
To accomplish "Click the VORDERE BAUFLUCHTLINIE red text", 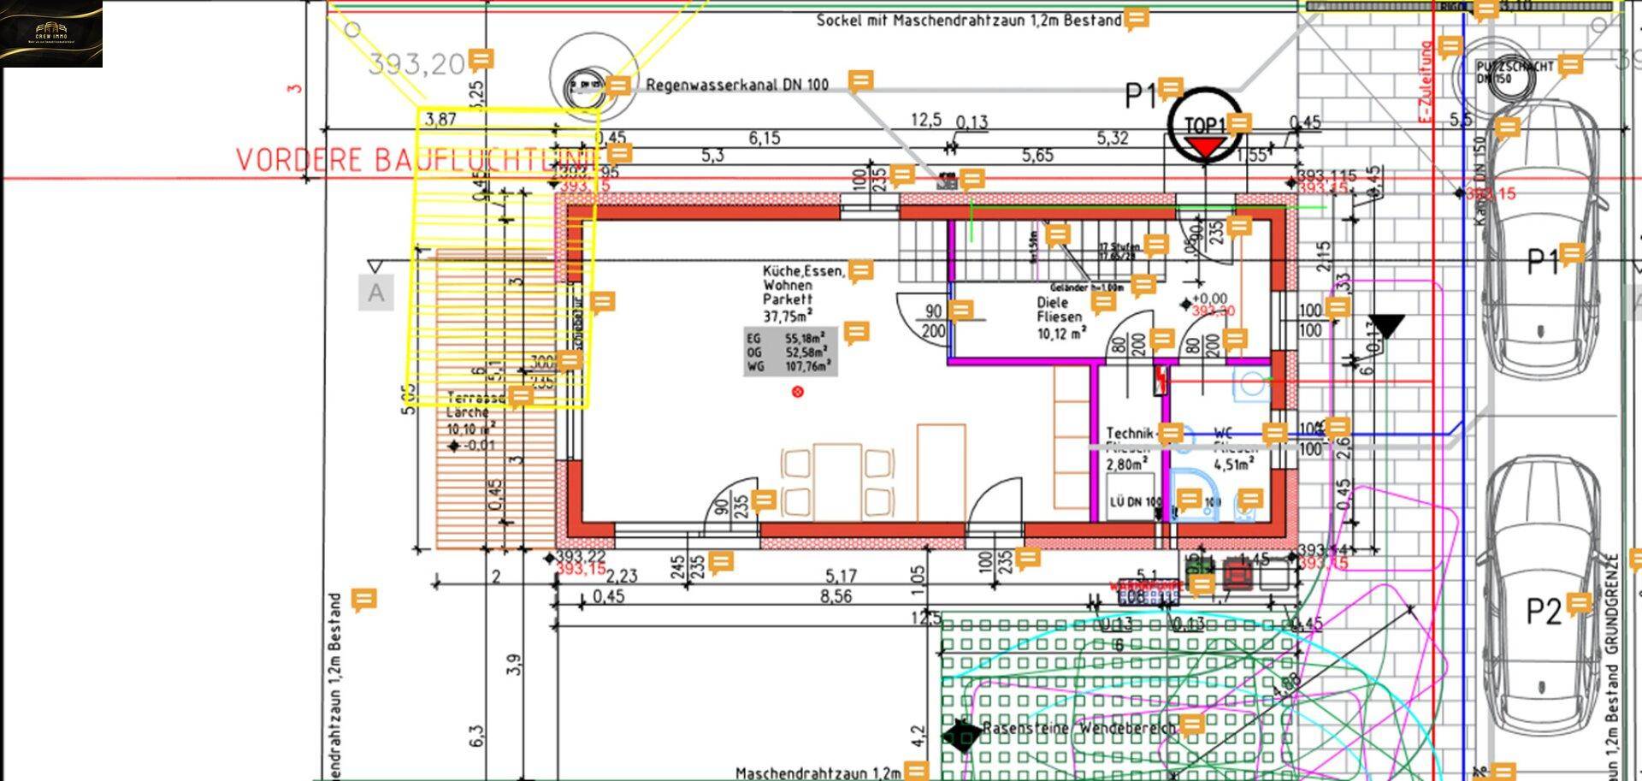I will click(416, 160).
